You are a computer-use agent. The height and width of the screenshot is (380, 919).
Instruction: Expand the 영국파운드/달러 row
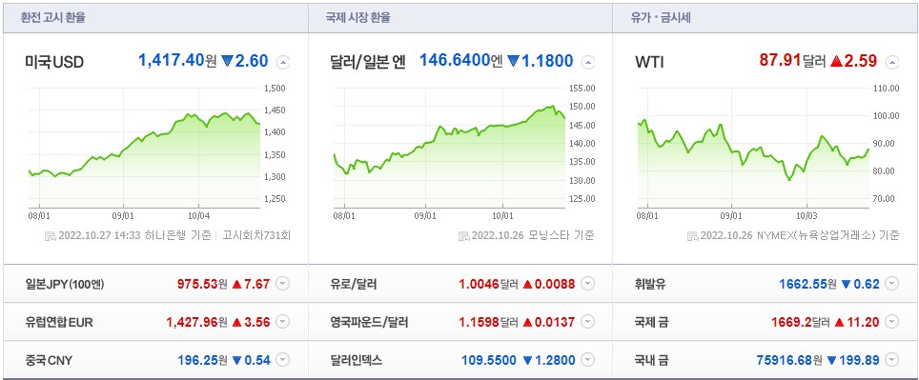[x=588, y=322]
